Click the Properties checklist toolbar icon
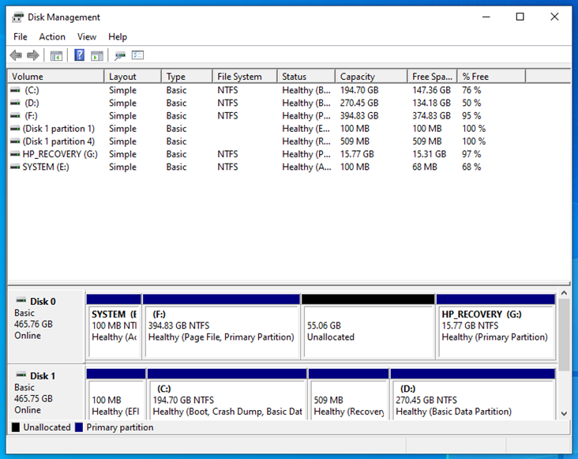This screenshot has height=459, width=578. click(x=138, y=55)
